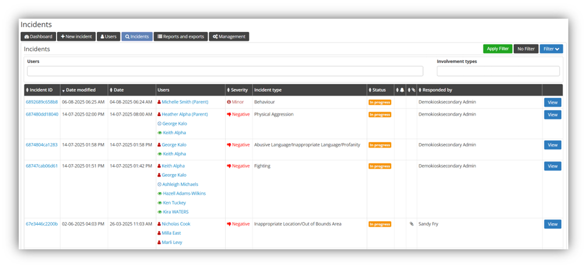
Task: Click the Minor severity warning icon
Action: click(x=229, y=102)
